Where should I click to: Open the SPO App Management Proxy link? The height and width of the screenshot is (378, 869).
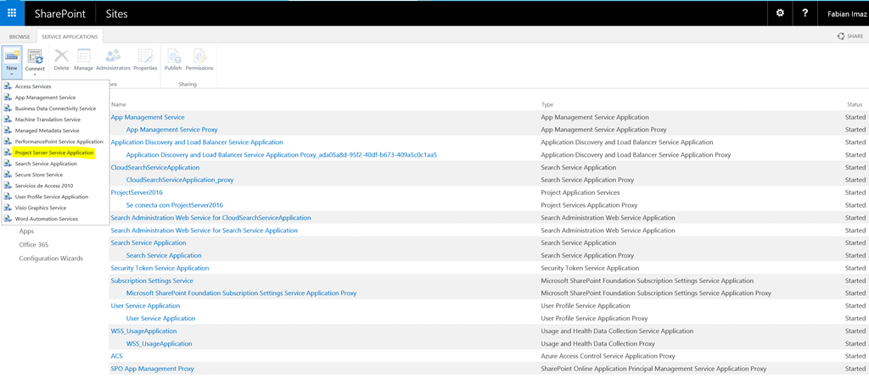click(153, 369)
